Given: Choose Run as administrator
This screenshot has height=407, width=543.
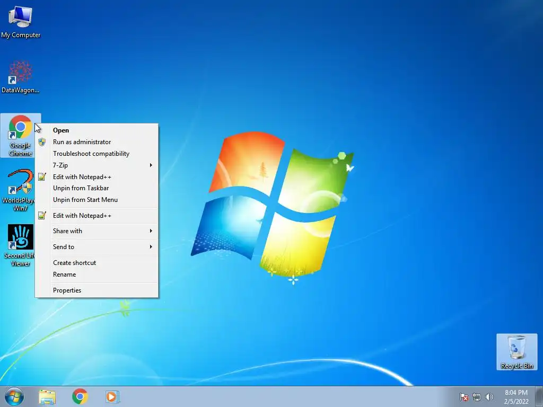Looking at the screenshot, I should 97,142.
